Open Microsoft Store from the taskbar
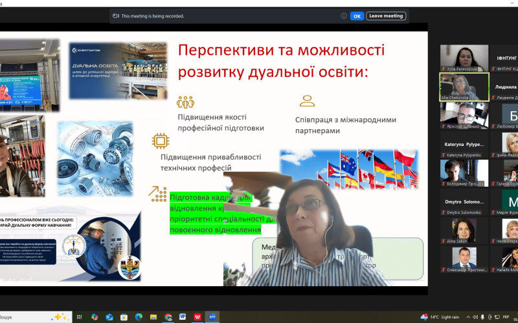518x323 pixels. coord(124,317)
